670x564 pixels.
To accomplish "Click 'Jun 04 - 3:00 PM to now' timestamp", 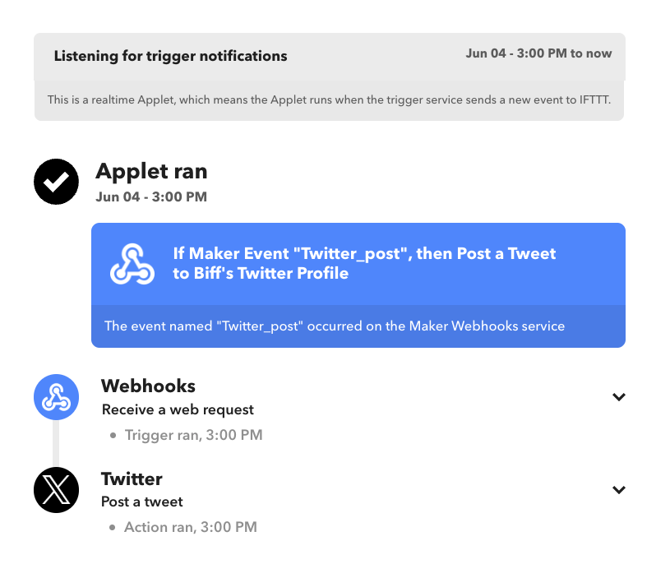I will [x=538, y=53].
